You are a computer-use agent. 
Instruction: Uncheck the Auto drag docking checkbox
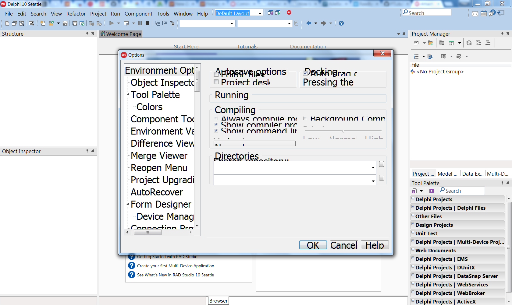tap(305, 73)
